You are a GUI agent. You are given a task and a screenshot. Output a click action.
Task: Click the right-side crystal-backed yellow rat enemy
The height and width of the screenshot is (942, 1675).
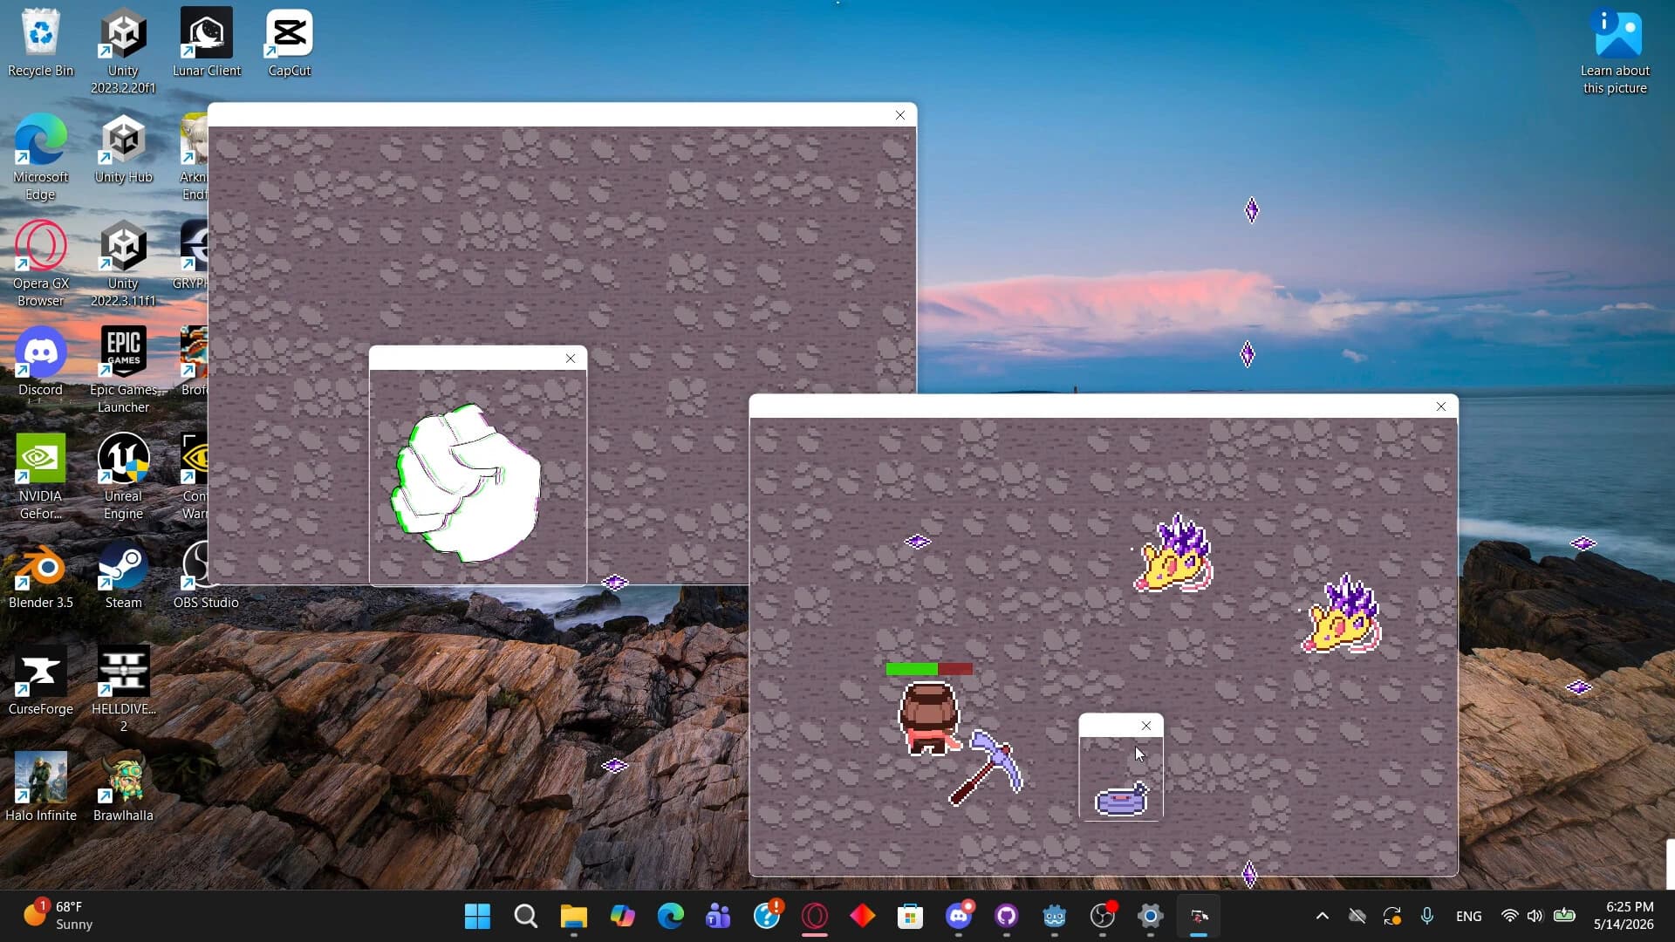coord(1342,614)
